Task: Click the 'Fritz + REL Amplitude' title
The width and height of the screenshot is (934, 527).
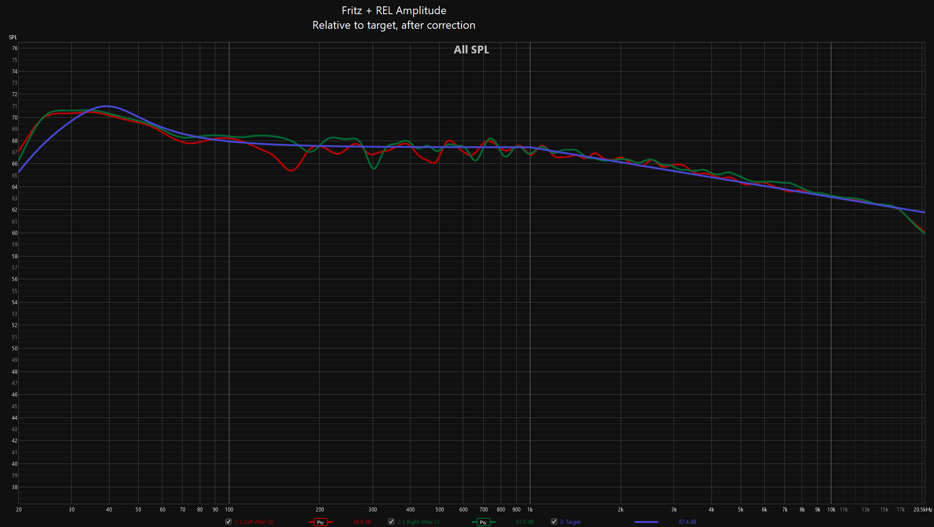Action: [x=394, y=10]
